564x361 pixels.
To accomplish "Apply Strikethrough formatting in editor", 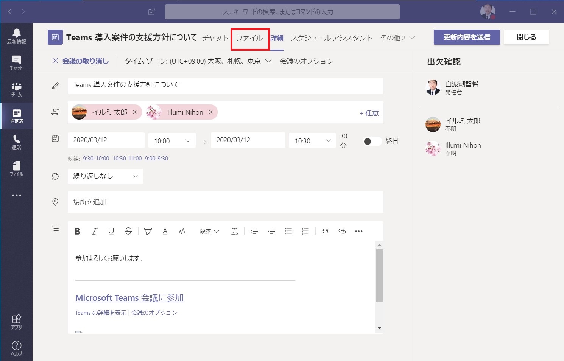I will coord(128,231).
